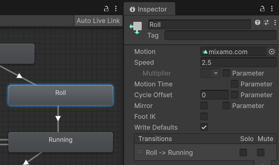This screenshot has height=165, width=279.
Task: Enable the Cycle Offset Parameter checkbox
Action: click(x=234, y=95)
